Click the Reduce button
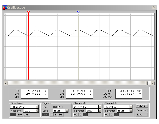 pos(141,106)
